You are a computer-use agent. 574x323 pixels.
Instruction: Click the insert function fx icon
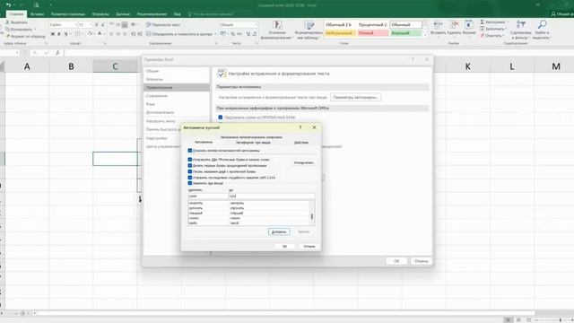coord(57,53)
